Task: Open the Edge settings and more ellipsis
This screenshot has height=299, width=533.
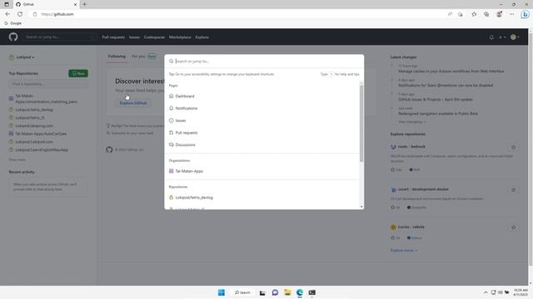Action: [x=511, y=14]
